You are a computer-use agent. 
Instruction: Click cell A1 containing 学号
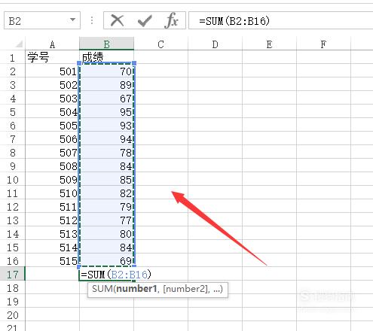[52, 57]
